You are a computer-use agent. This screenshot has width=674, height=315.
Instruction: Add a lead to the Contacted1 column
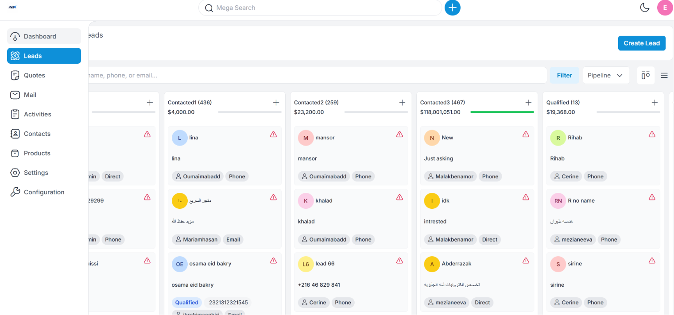pos(276,103)
